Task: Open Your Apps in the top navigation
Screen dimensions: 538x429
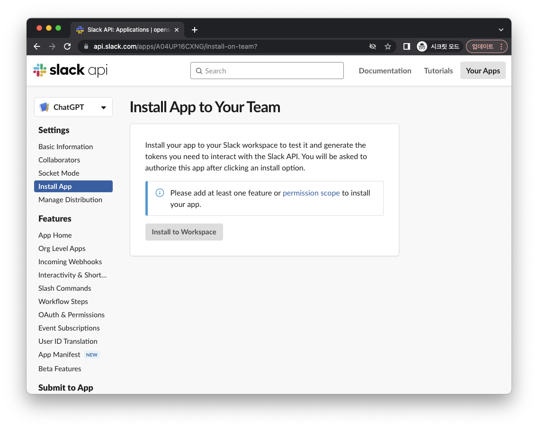Action: click(483, 70)
